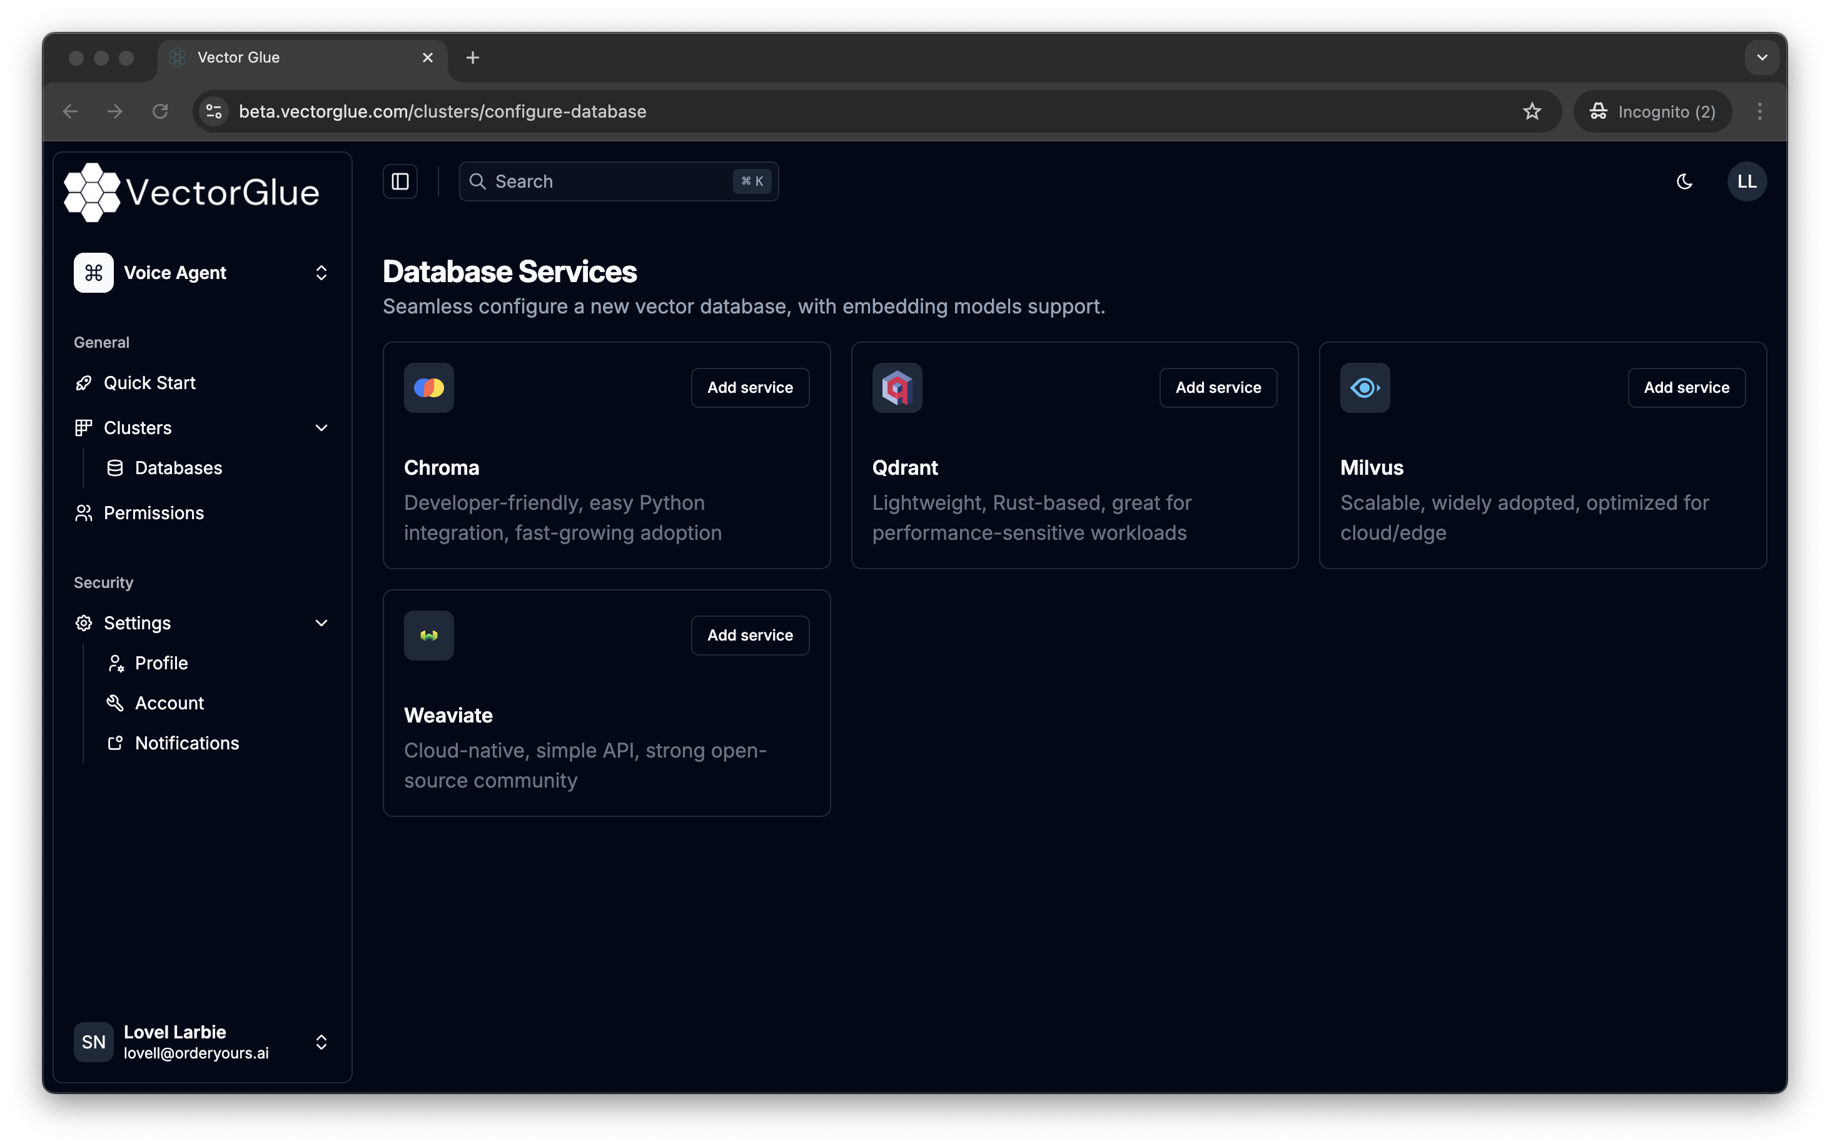Click the Chroma database service icon

tap(429, 387)
